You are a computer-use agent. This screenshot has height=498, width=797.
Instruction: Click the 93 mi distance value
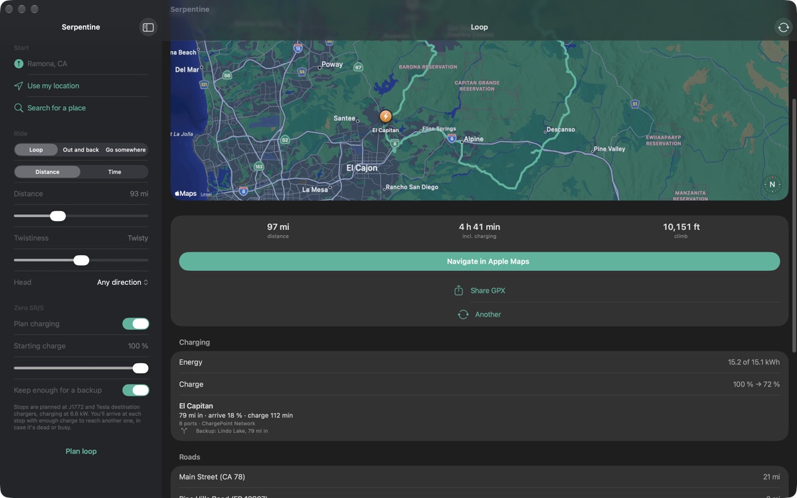click(139, 194)
